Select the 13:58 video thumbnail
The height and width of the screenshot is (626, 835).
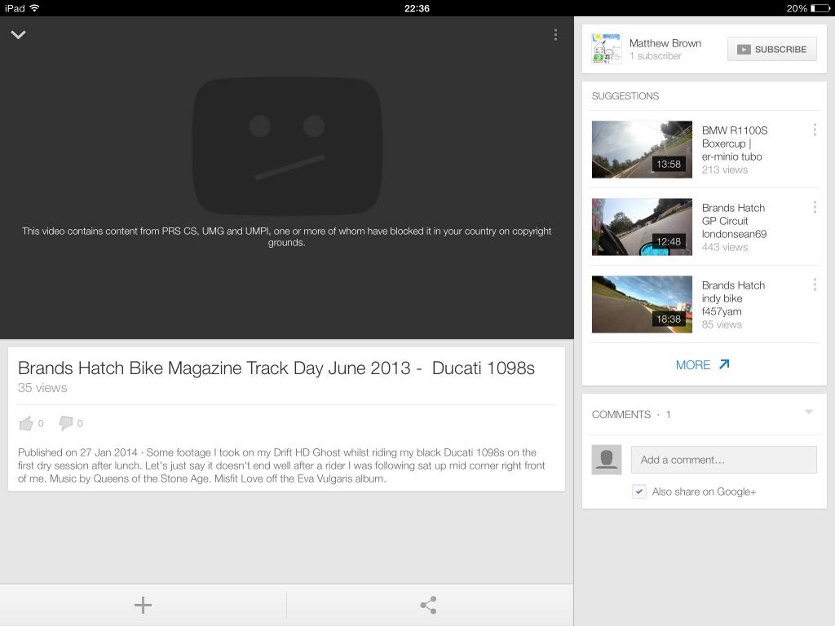pos(642,149)
